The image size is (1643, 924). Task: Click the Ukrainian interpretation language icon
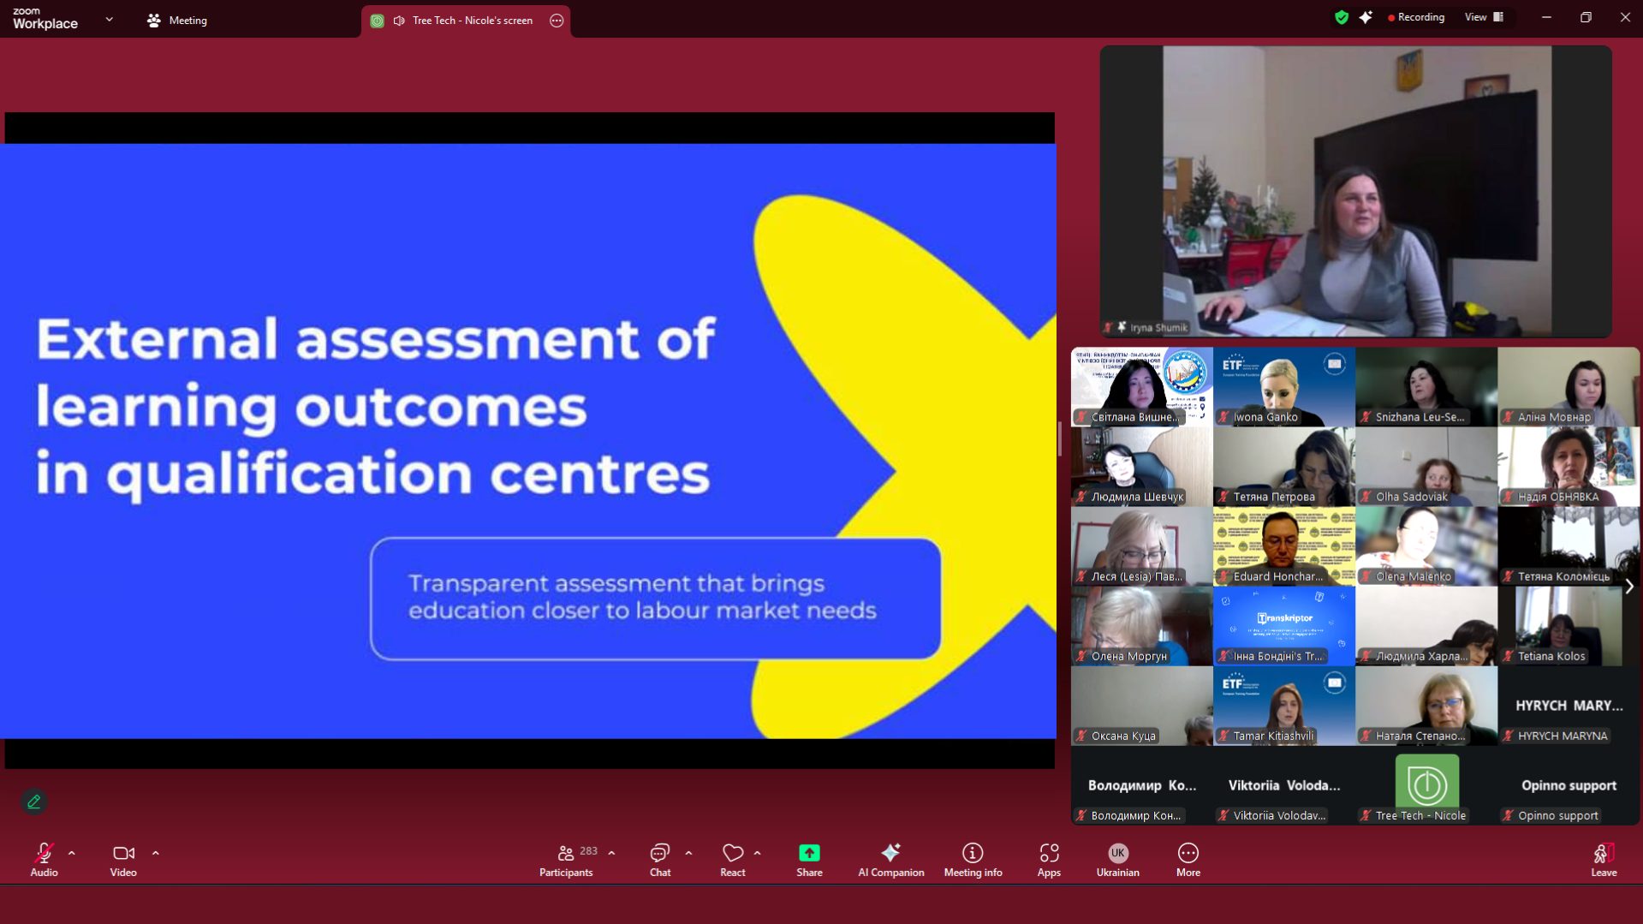pyautogui.click(x=1117, y=859)
